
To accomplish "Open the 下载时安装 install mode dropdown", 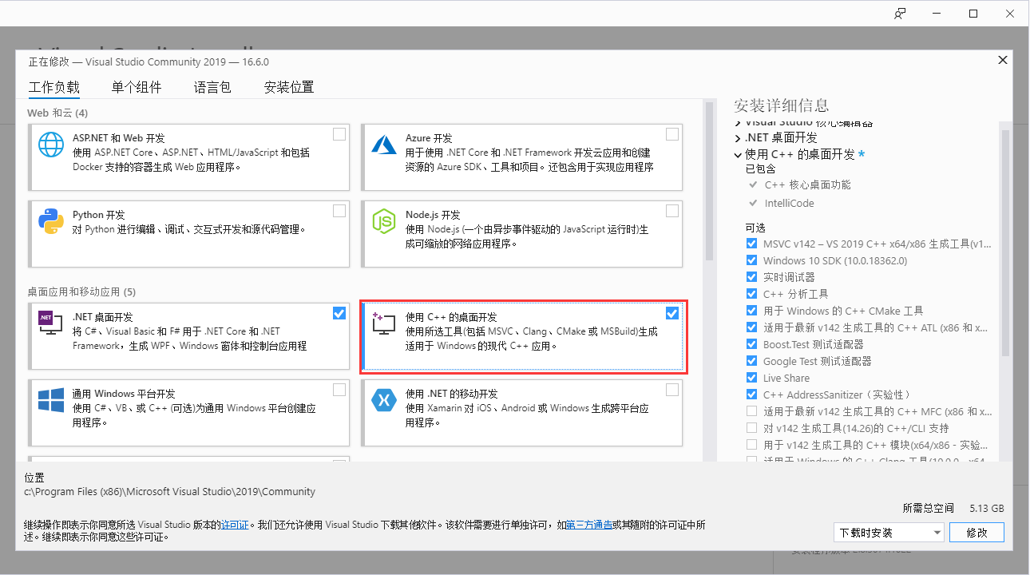I will tap(889, 532).
